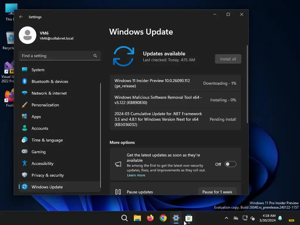This screenshot has width=300, height=225.
Task: Maximize the Settings window
Action: [x=228, y=14]
